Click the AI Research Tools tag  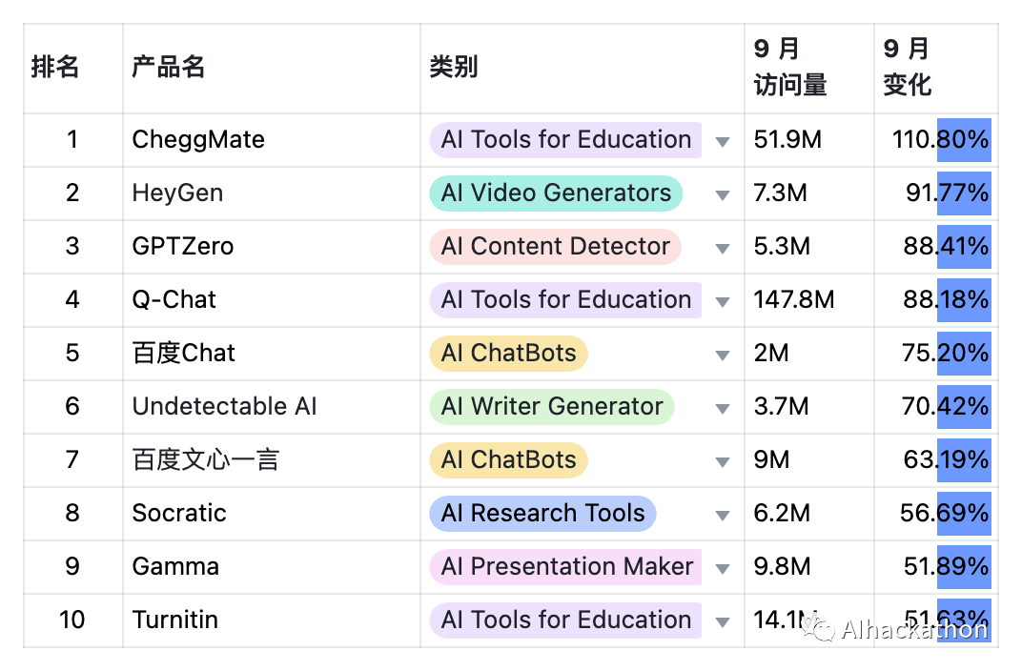542,514
